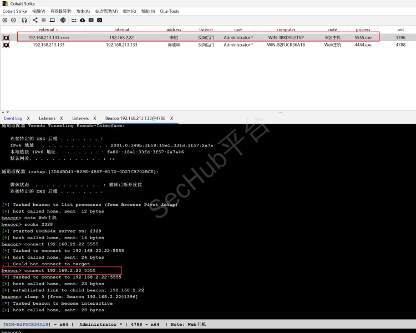Sort sessions by computer column

(x=286, y=29)
